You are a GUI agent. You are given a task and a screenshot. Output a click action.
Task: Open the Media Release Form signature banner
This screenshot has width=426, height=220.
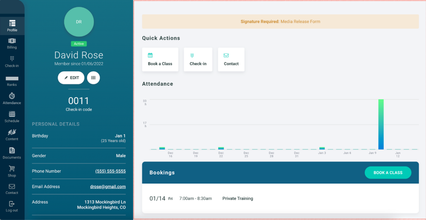point(280,21)
